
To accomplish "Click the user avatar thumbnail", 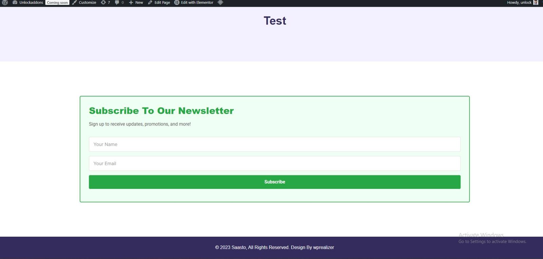I will [536, 2].
